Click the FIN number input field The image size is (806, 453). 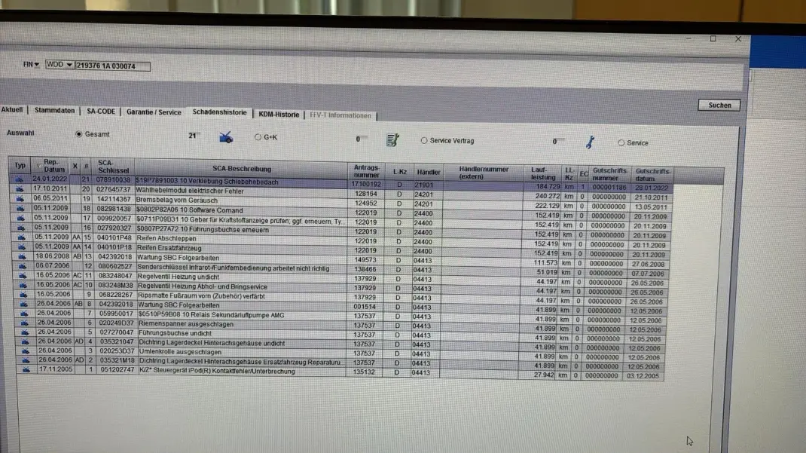(112, 66)
